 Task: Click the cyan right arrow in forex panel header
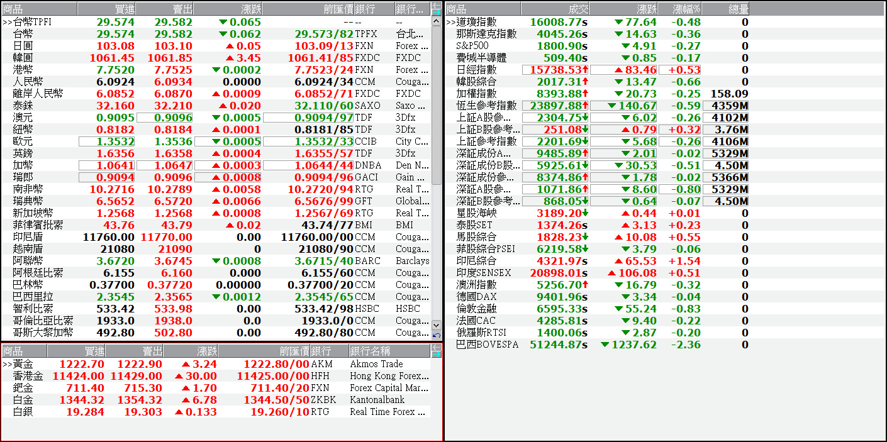pyautogui.click(x=437, y=11)
